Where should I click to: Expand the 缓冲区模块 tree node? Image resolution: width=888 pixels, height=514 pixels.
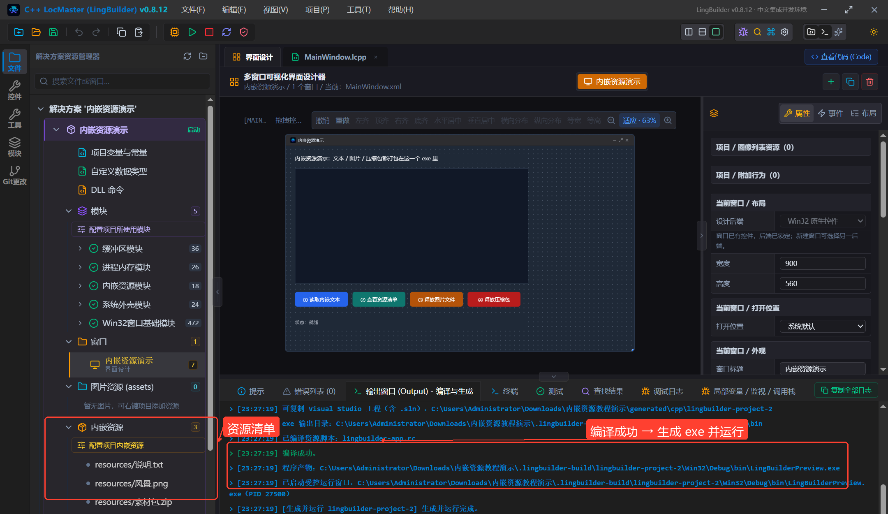point(80,248)
